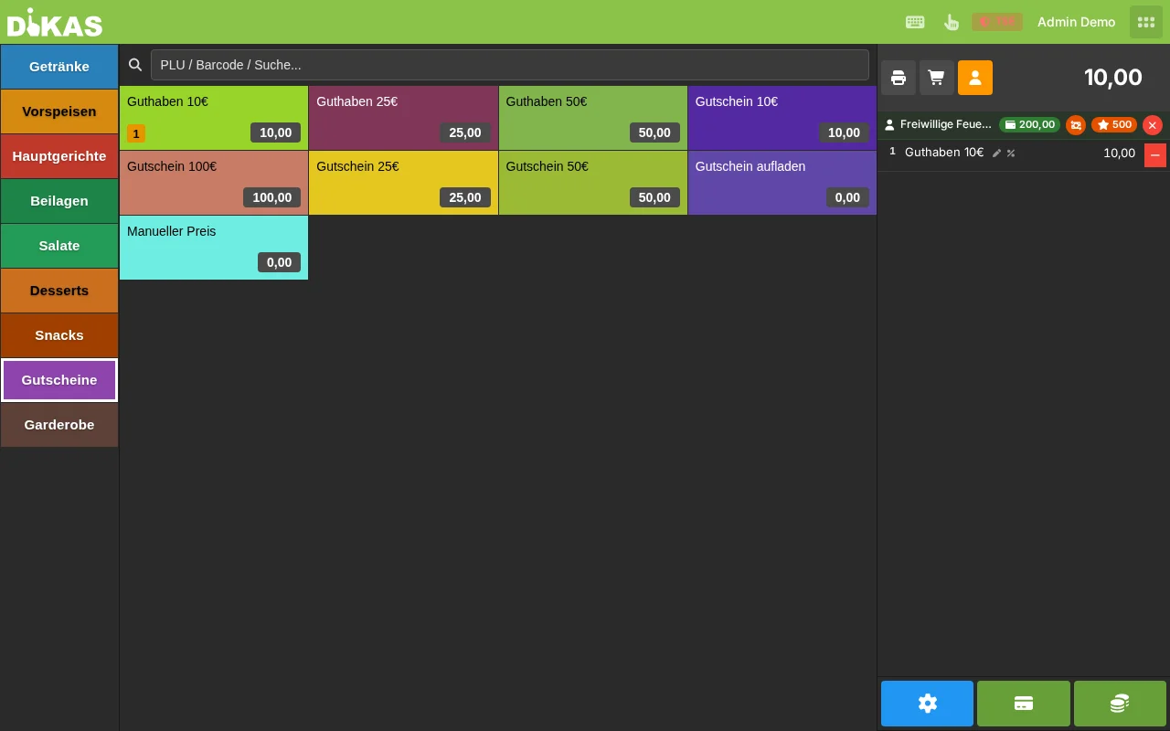Viewport: 1170px width, 731px height.
Task: Remove one Guthaben 10€ with minus button
Action: click(x=1155, y=155)
